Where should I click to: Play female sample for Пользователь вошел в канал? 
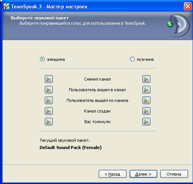[x=49, y=90]
